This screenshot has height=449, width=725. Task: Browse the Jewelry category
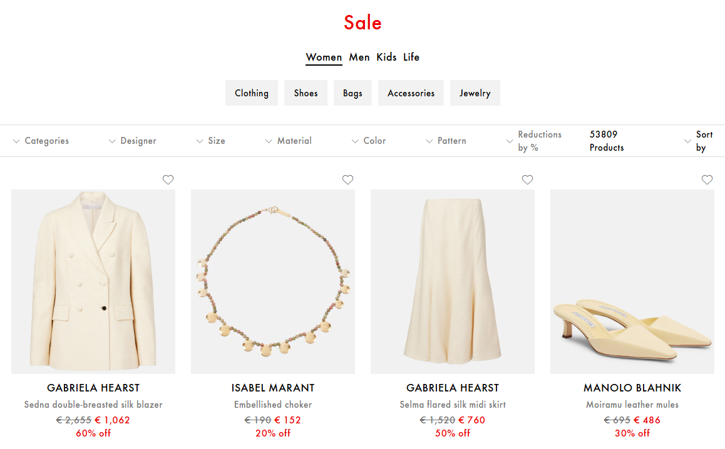[x=475, y=93]
